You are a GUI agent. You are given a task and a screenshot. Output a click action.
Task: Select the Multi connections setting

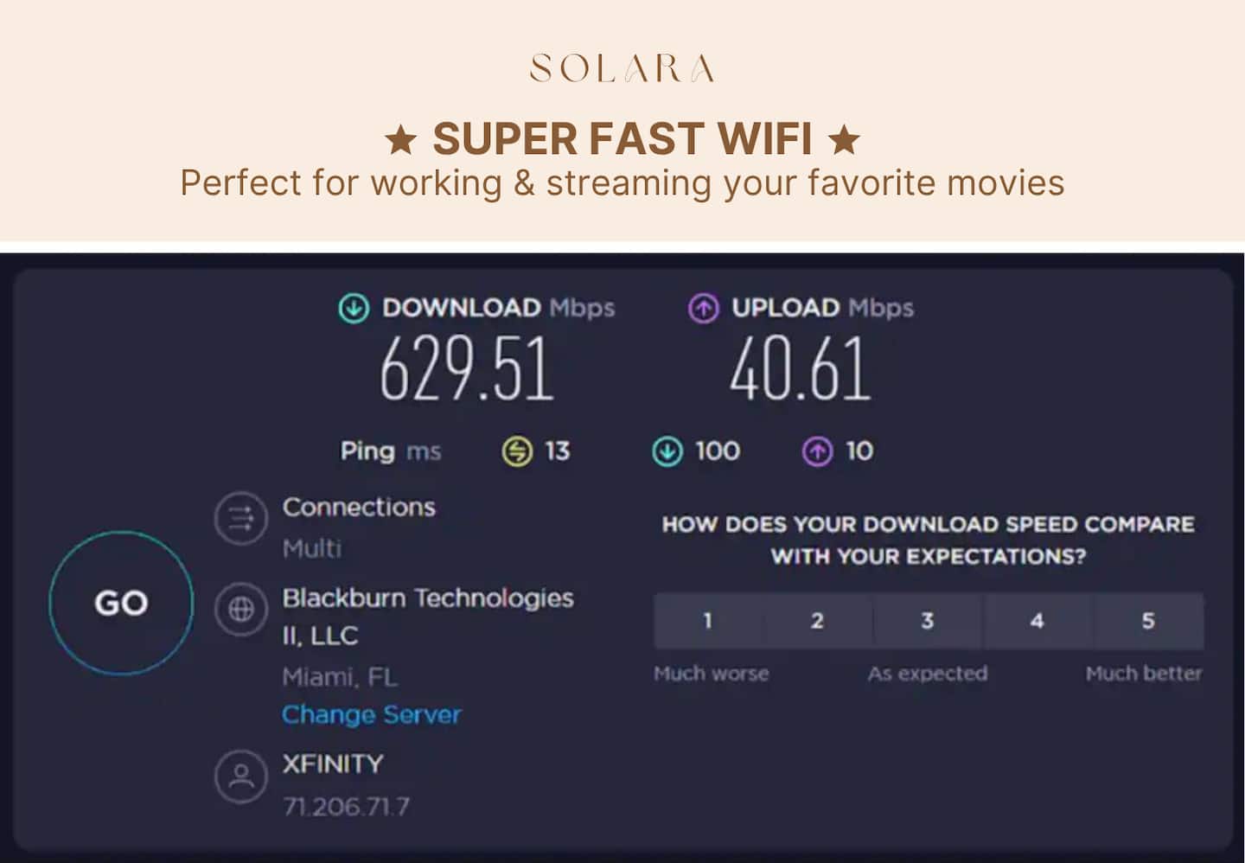tap(312, 548)
